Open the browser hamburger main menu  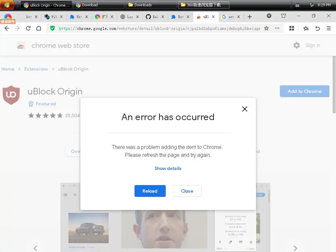tap(329, 28)
